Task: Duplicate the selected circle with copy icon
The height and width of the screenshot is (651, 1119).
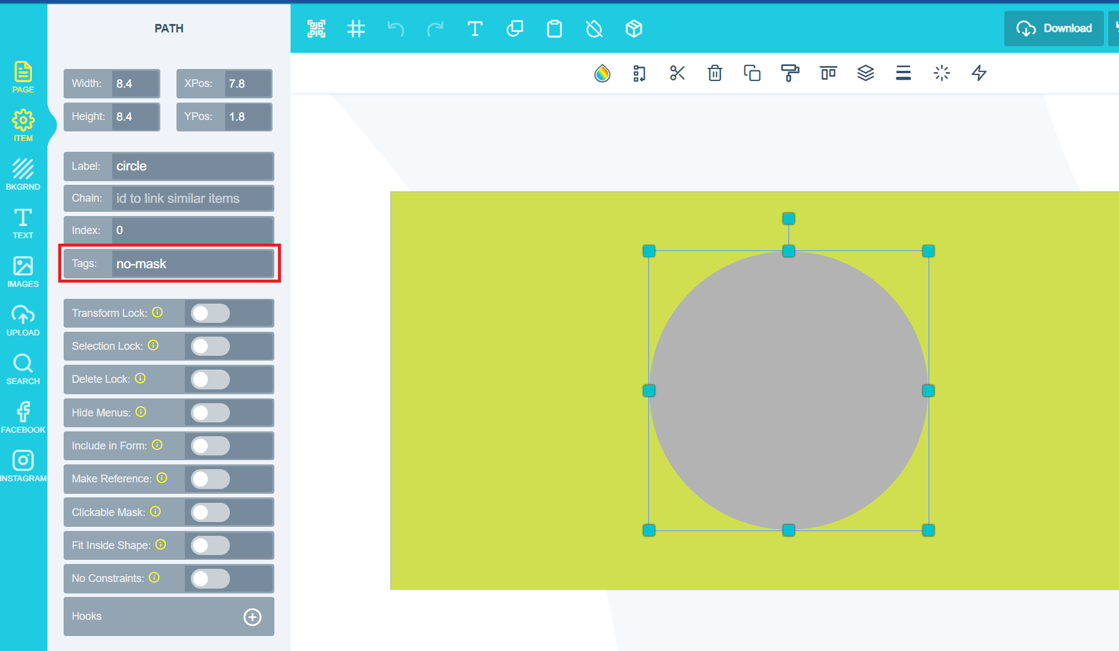Action: [x=752, y=73]
